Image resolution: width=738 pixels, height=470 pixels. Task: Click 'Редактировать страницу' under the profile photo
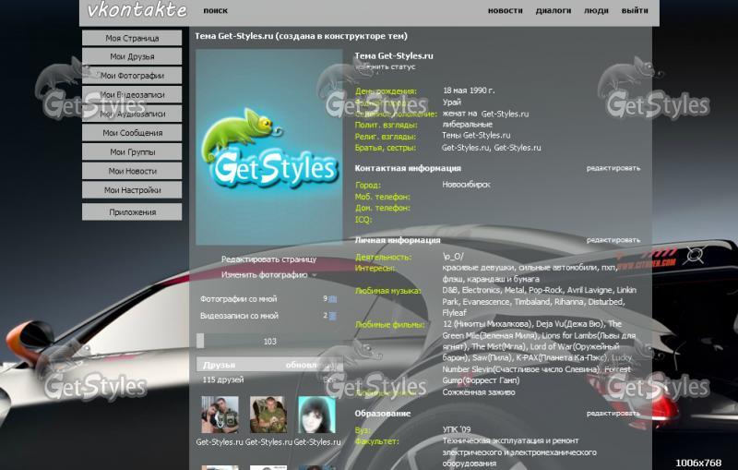(268, 259)
